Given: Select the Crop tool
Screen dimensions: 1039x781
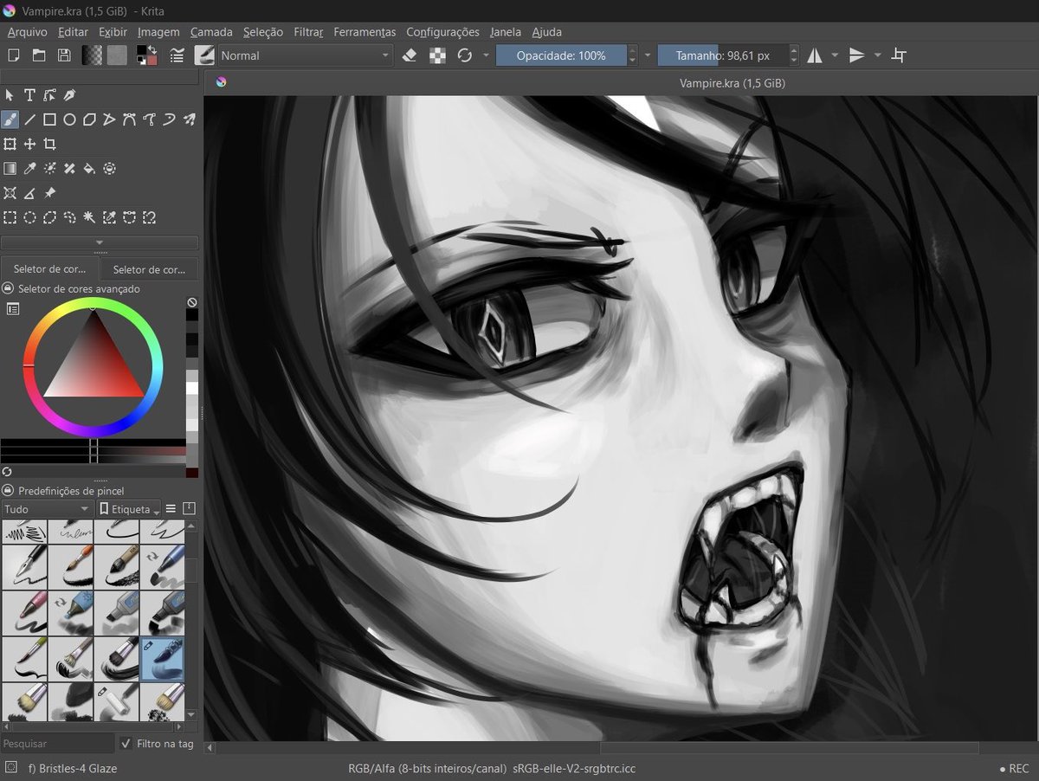Looking at the screenshot, I should [49, 144].
